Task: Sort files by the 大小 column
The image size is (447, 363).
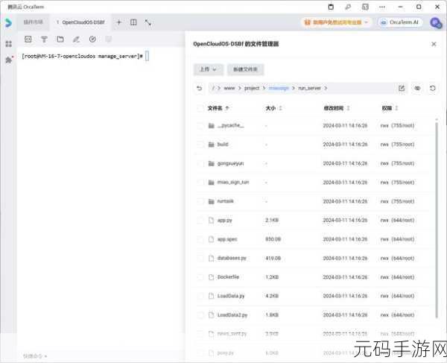Action: tap(273, 108)
